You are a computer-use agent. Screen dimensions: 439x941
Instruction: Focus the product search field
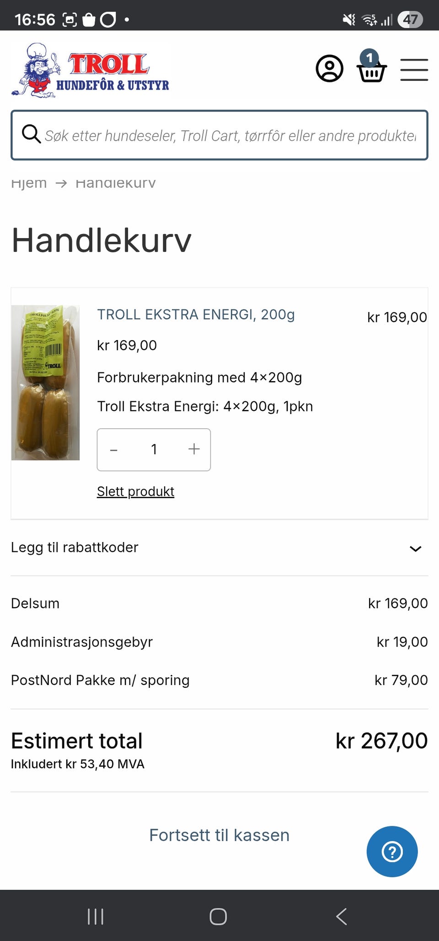(x=230, y=135)
